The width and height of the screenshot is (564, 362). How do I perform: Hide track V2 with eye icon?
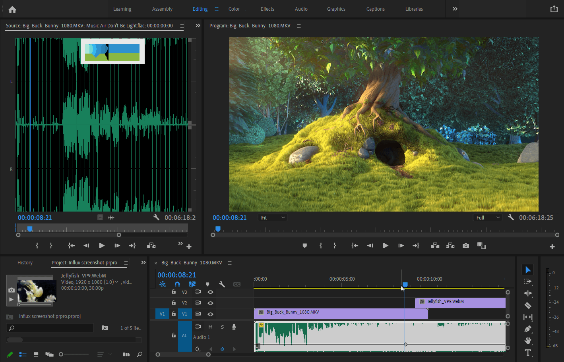(210, 303)
